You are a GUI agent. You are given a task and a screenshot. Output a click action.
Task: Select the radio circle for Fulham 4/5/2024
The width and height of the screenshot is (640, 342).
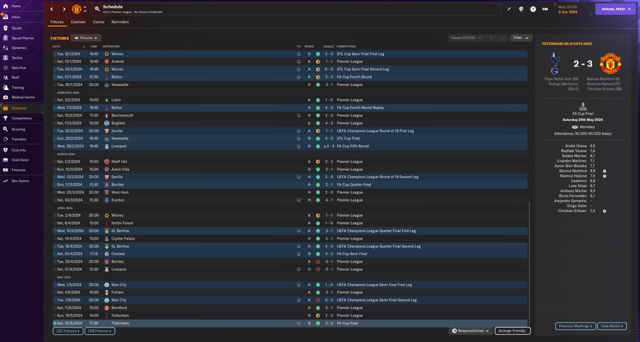(55, 293)
